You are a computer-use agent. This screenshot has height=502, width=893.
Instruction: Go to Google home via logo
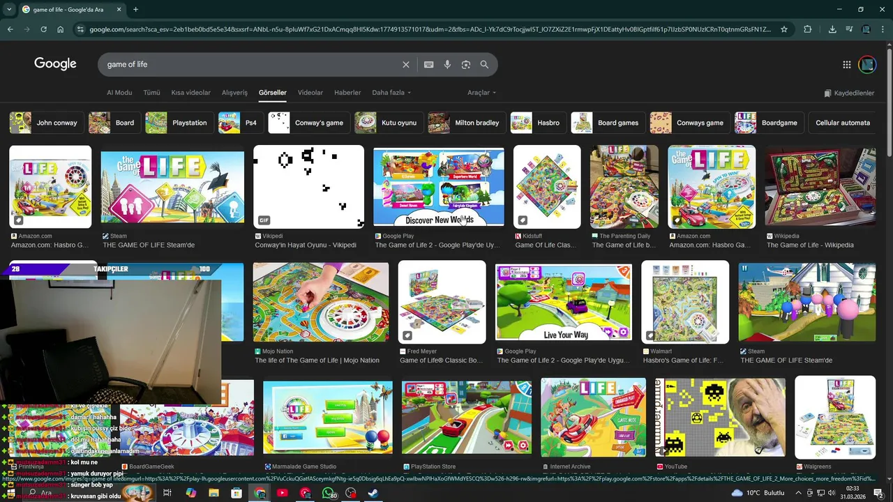[x=55, y=64]
